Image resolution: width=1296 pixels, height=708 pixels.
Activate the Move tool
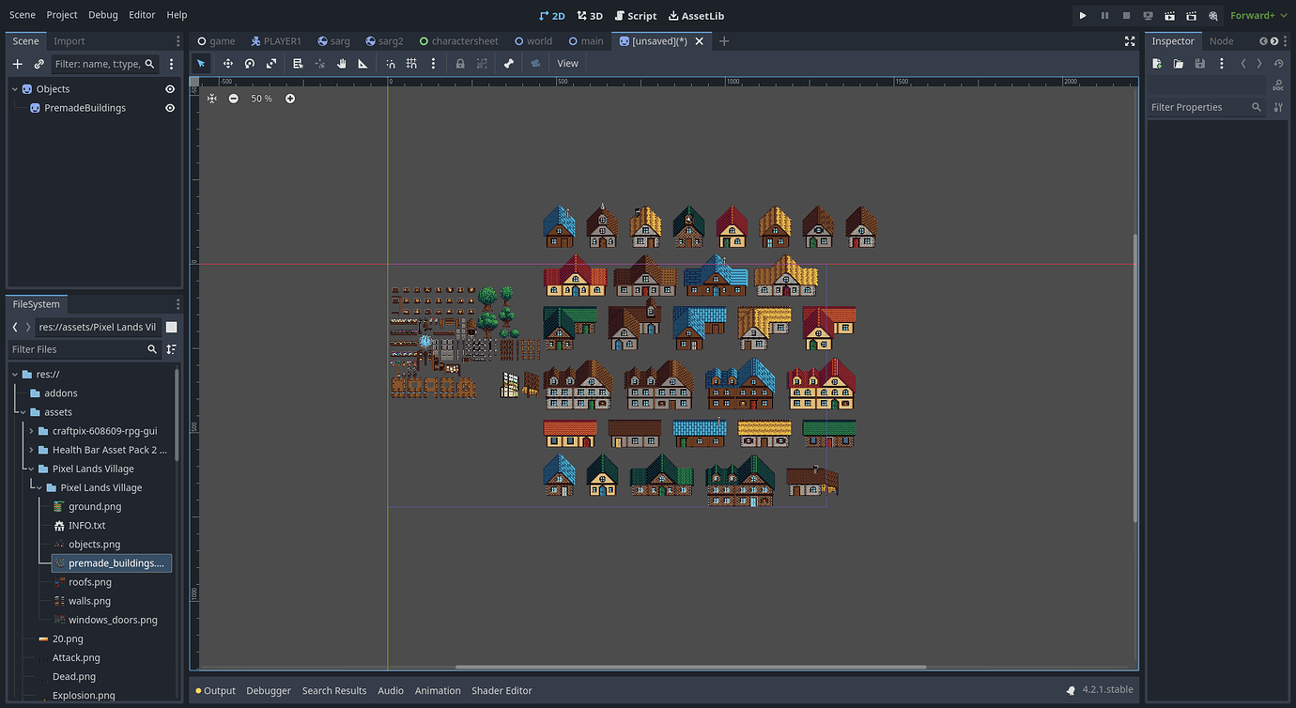coord(228,63)
